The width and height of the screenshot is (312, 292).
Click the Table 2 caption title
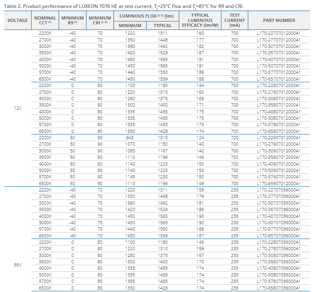(x=124, y=6)
